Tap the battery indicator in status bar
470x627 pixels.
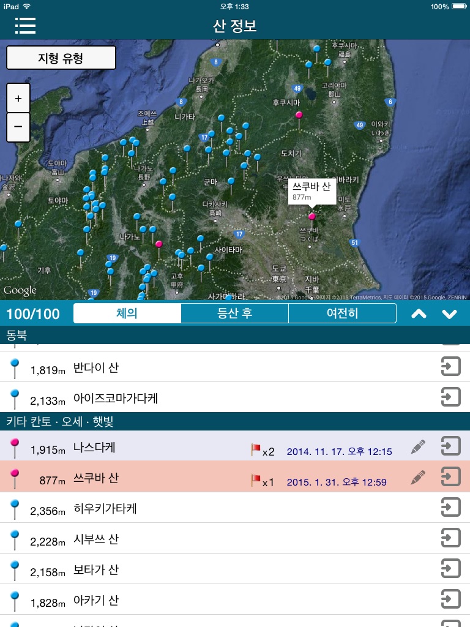tap(459, 6)
